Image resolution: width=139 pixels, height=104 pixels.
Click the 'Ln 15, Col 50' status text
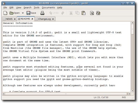101,97
